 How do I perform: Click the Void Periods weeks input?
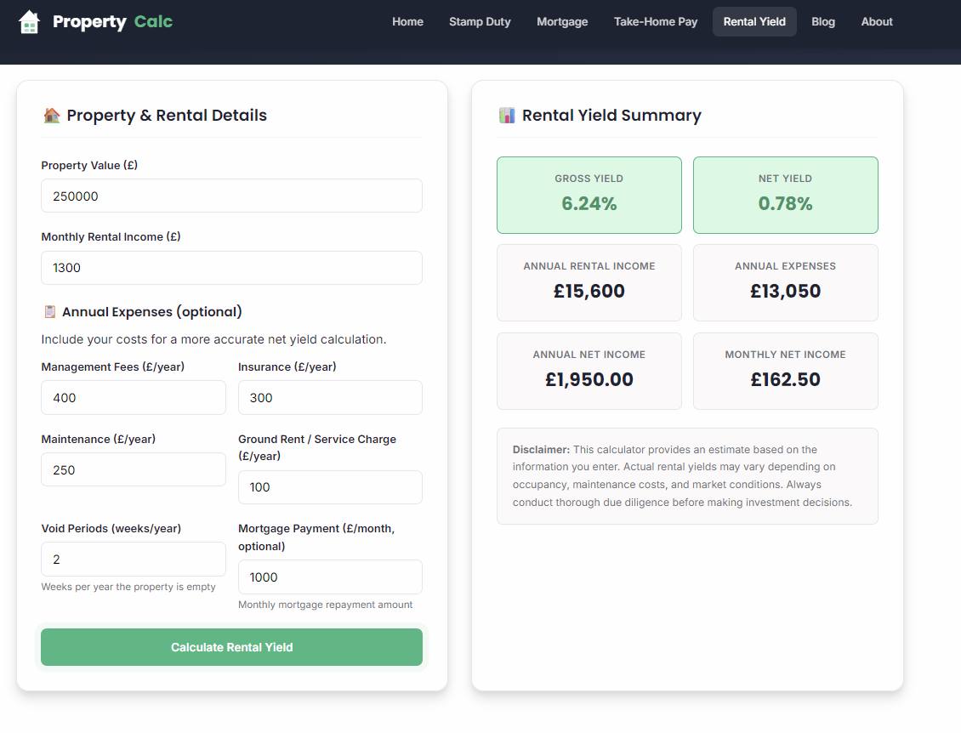133,559
